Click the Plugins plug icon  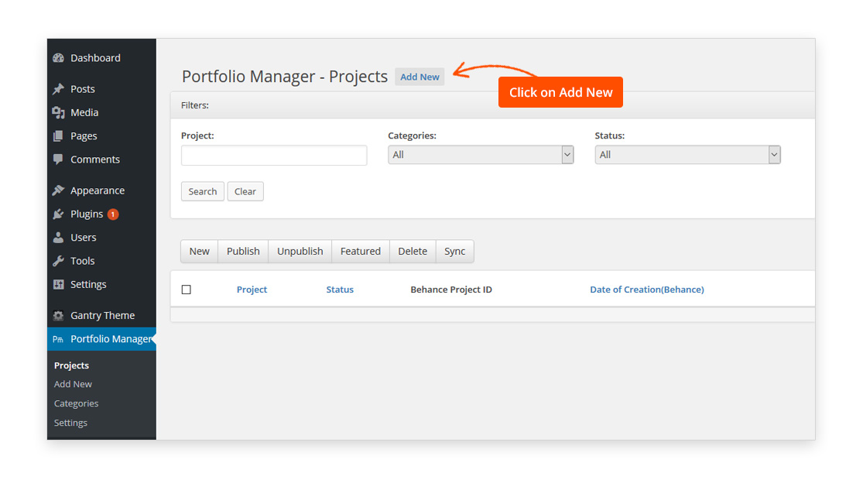[58, 214]
